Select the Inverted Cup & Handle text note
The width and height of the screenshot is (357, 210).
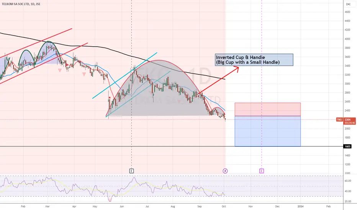click(x=254, y=60)
